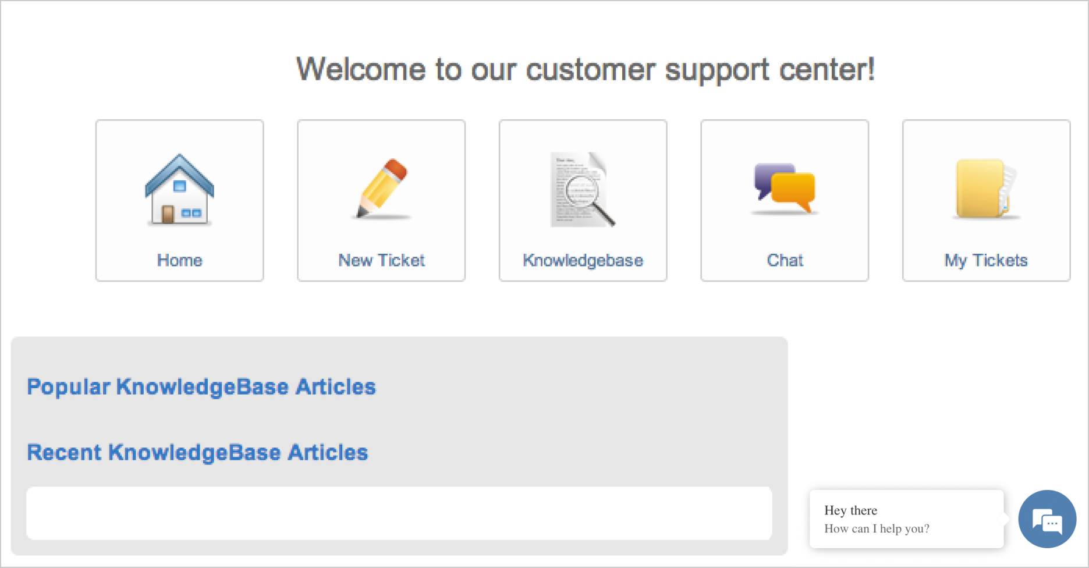
Task: Go to Knowledgebase label link
Action: coord(583,260)
